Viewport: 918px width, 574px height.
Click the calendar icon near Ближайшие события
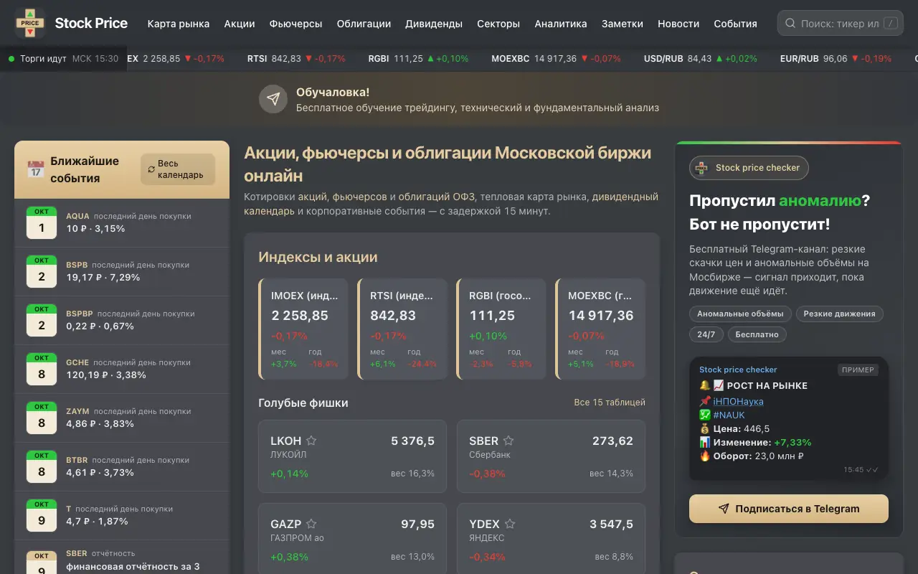(x=36, y=169)
